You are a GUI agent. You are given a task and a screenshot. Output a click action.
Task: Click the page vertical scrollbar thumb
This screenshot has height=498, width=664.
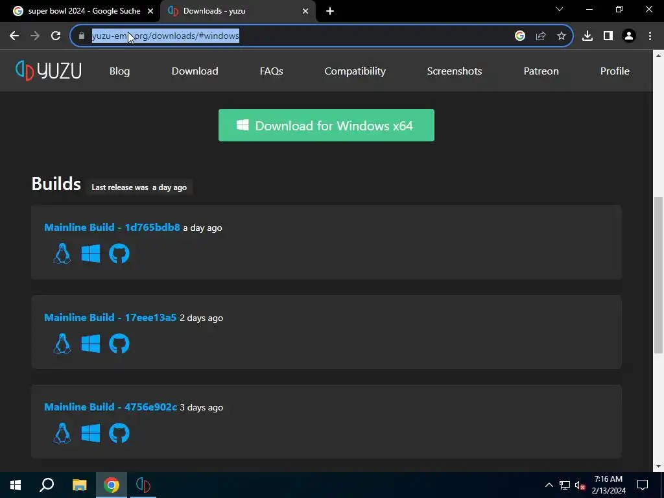(x=658, y=275)
